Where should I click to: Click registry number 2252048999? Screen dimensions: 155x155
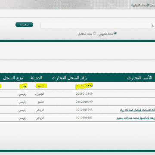pyautogui.click(x=84, y=102)
